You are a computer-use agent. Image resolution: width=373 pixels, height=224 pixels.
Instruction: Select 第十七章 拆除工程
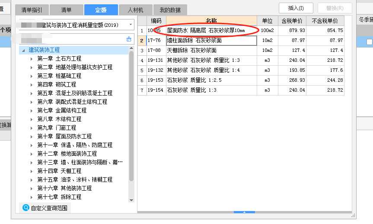(59, 197)
